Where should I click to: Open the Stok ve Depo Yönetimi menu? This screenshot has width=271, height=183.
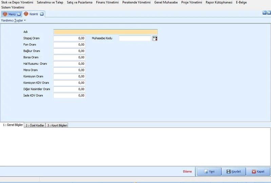[17, 2]
